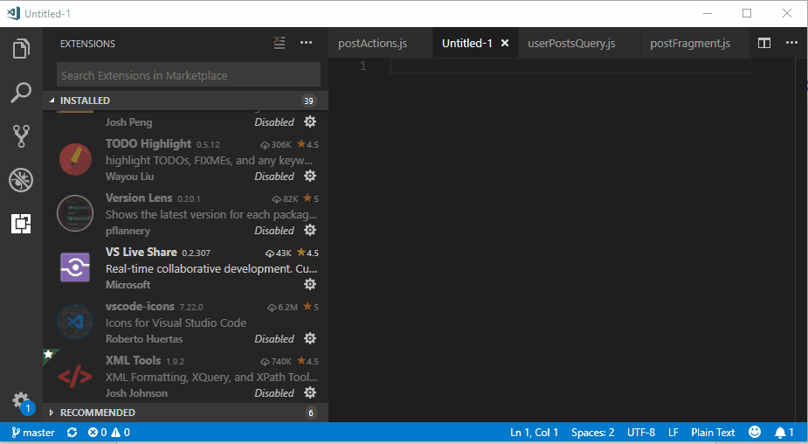Open gear menu for XML Tools
The height and width of the screenshot is (444, 808).
[310, 392]
